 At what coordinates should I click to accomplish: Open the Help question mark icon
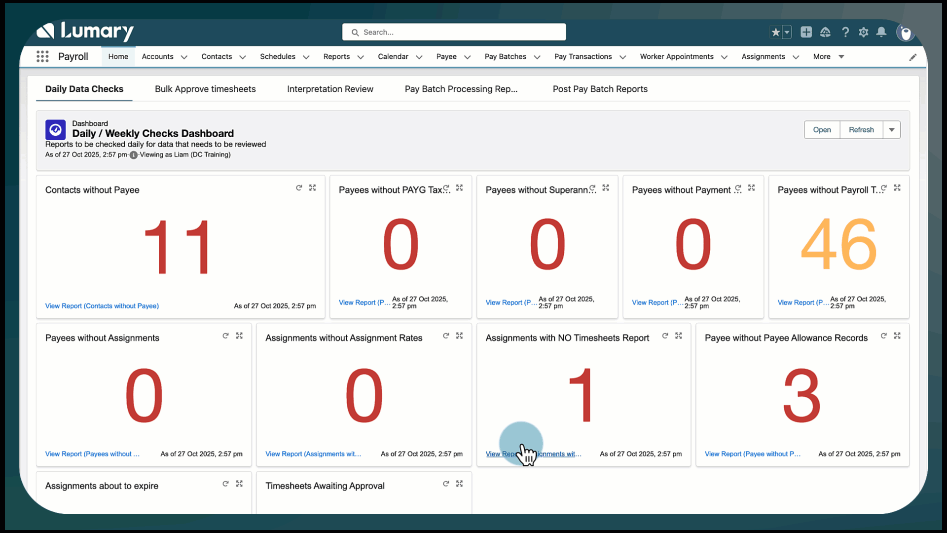(x=845, y=32)
